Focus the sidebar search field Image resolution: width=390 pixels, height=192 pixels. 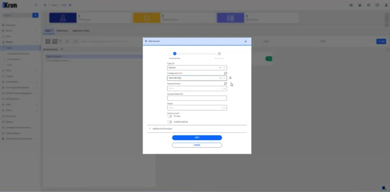point(17,15)
